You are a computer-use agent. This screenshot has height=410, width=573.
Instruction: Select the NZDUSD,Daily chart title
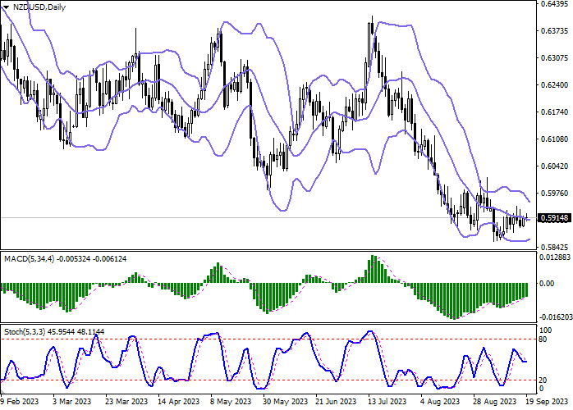pyautogui.click(x=39, y=7)
